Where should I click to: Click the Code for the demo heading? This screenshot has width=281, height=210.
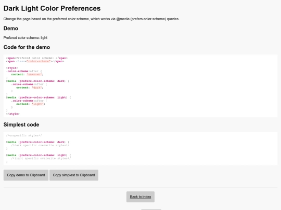(x=27, y=47)
